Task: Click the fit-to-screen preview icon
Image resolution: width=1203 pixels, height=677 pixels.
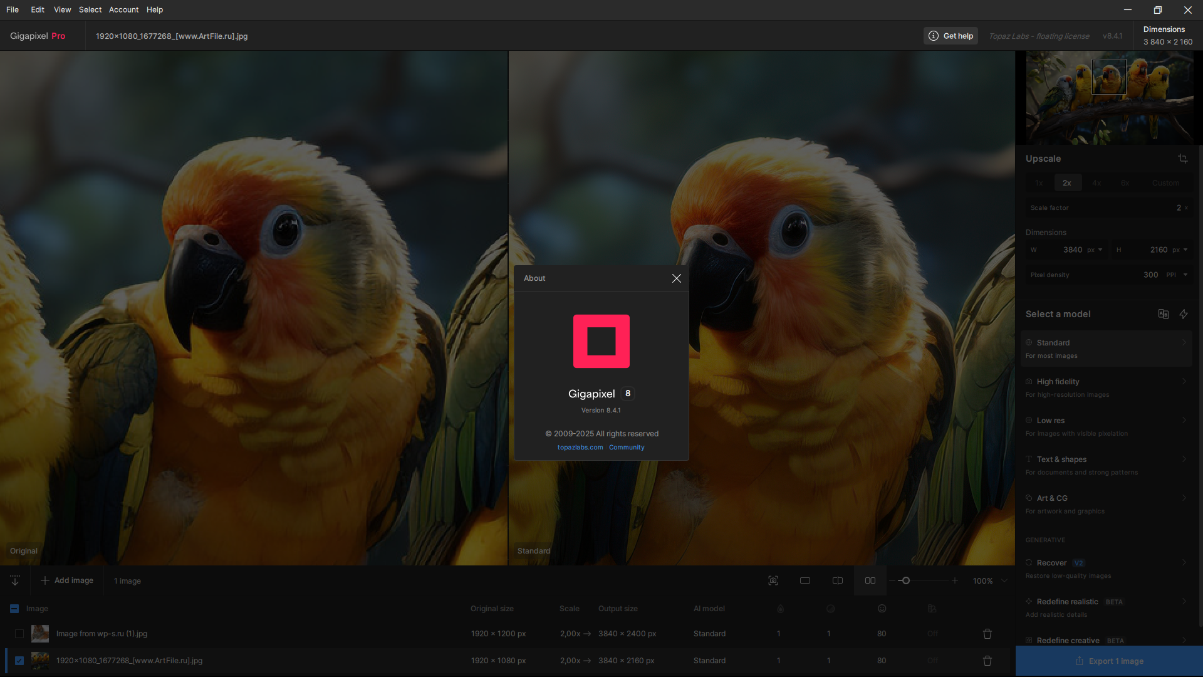Action: click(773, 580)
